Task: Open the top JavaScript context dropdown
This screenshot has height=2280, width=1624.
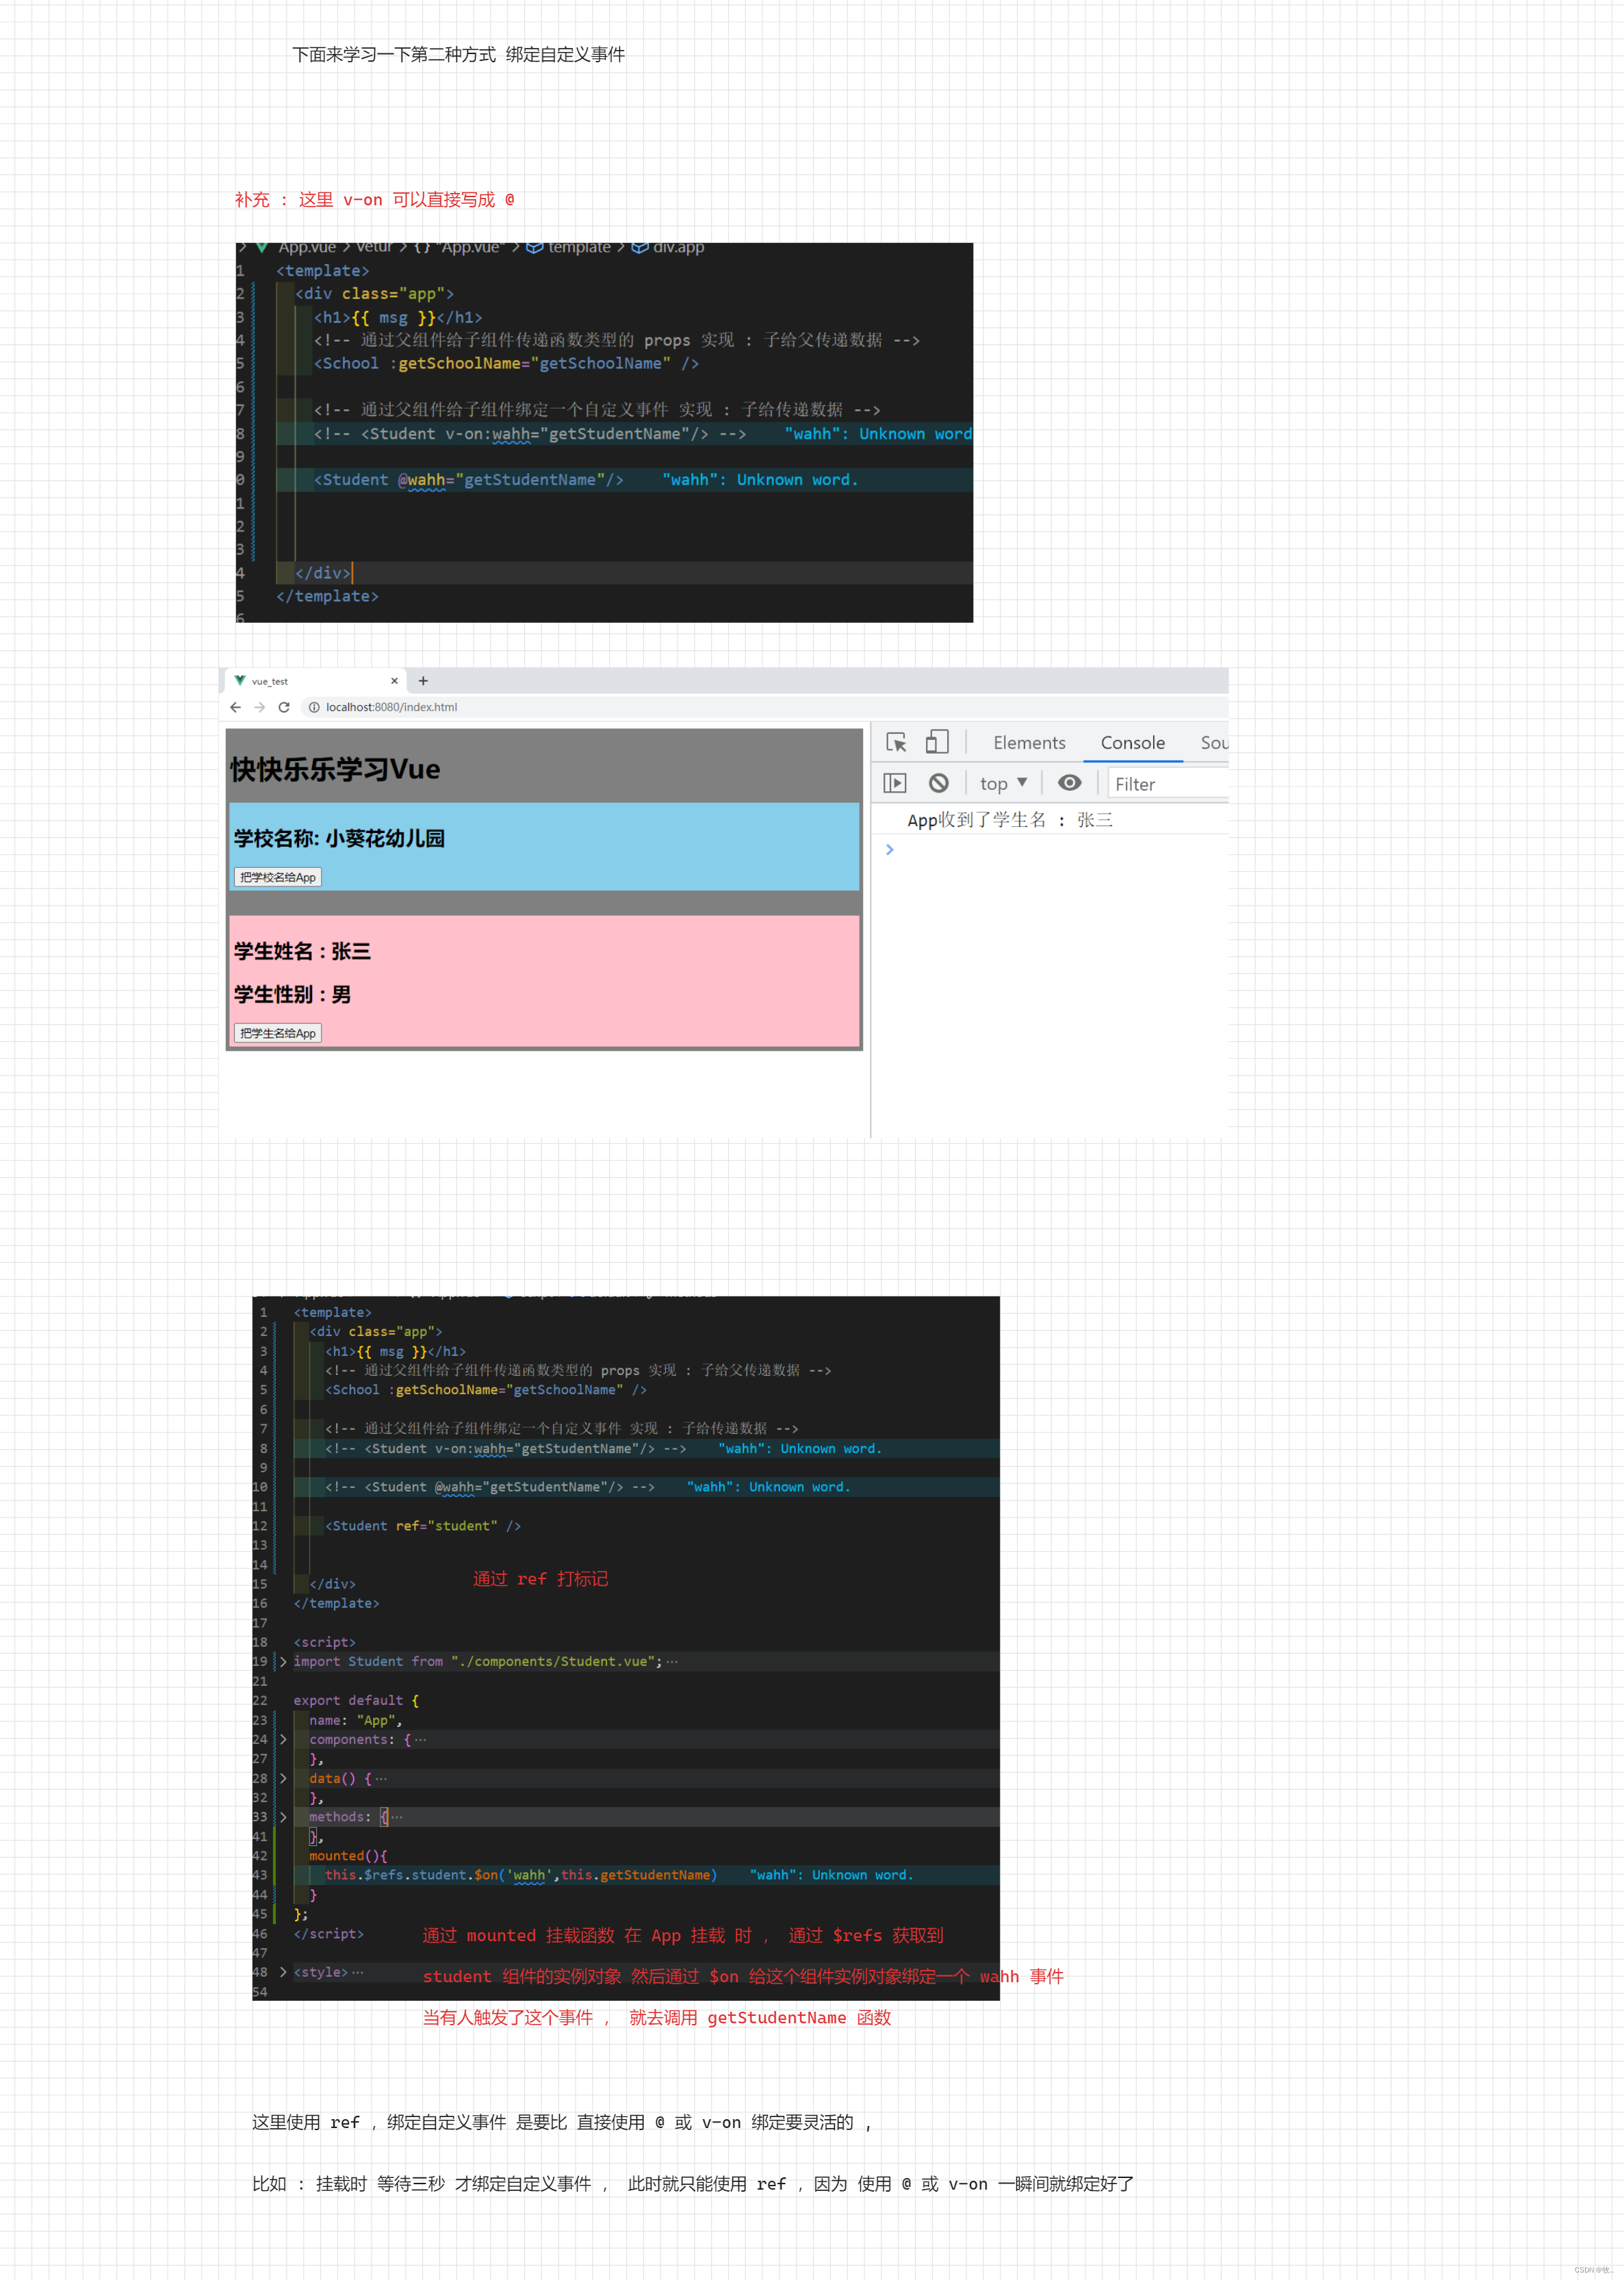Action: click(x=1004, y=784)
